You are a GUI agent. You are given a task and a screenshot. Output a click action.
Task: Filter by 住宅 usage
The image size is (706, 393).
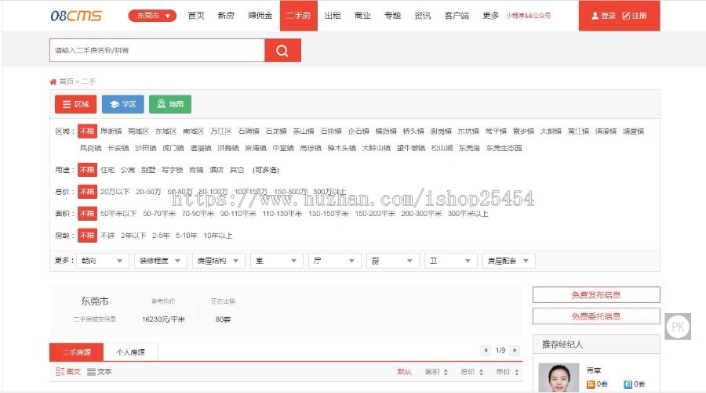[x=107, y=170]
